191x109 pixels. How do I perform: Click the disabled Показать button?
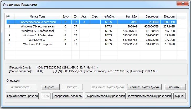pos(72,87)
